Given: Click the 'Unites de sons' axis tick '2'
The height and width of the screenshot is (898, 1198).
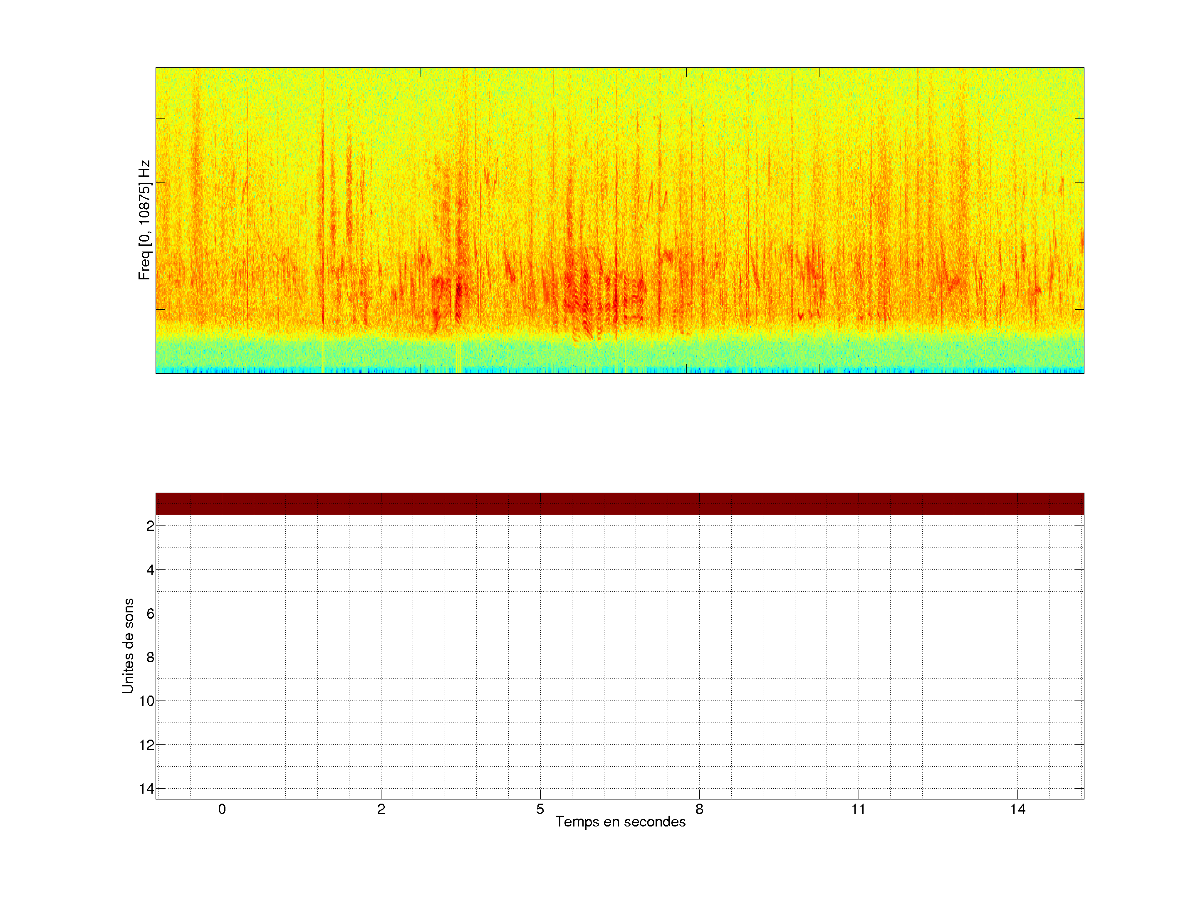Looking at the screenshot, I should pos(150,526).
